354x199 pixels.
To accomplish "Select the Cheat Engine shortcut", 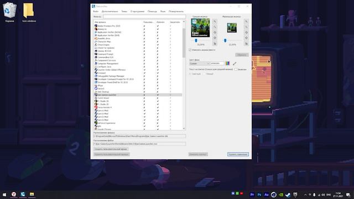I will pyautogui.click(x=138, y=45).
